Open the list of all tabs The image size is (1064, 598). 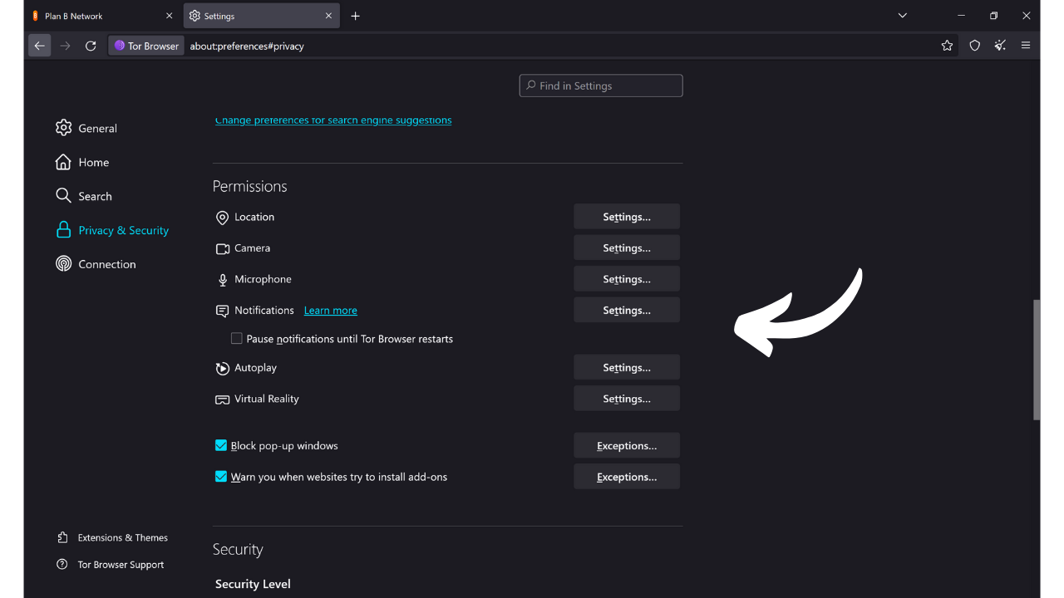(x=903, y=15)
